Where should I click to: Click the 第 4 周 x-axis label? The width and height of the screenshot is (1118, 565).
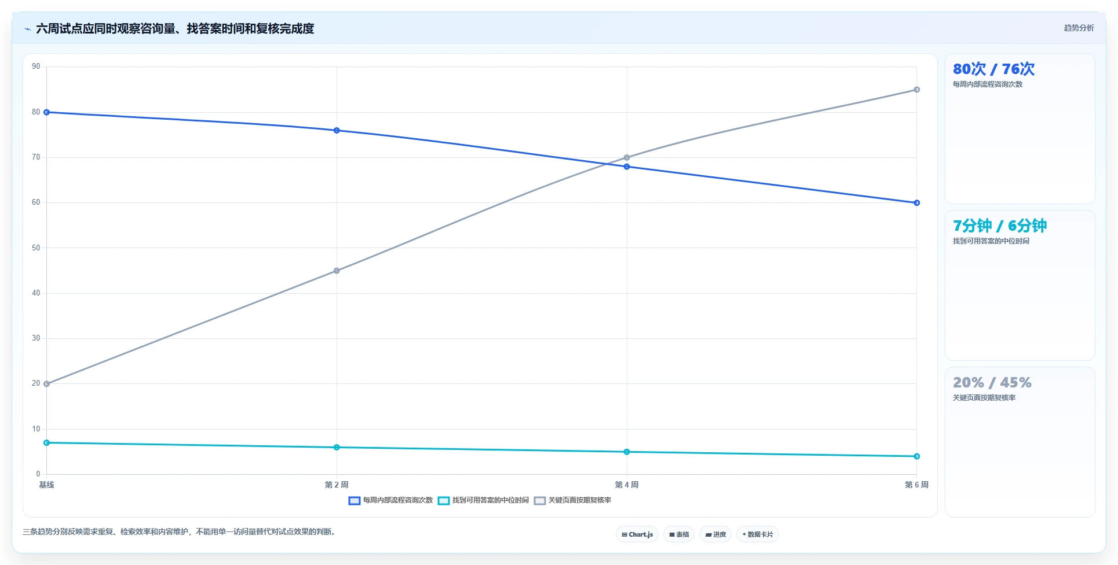click(627, 485)
